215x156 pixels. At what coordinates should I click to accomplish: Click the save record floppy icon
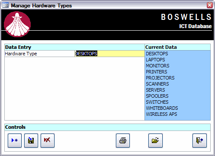coord(31,140)
